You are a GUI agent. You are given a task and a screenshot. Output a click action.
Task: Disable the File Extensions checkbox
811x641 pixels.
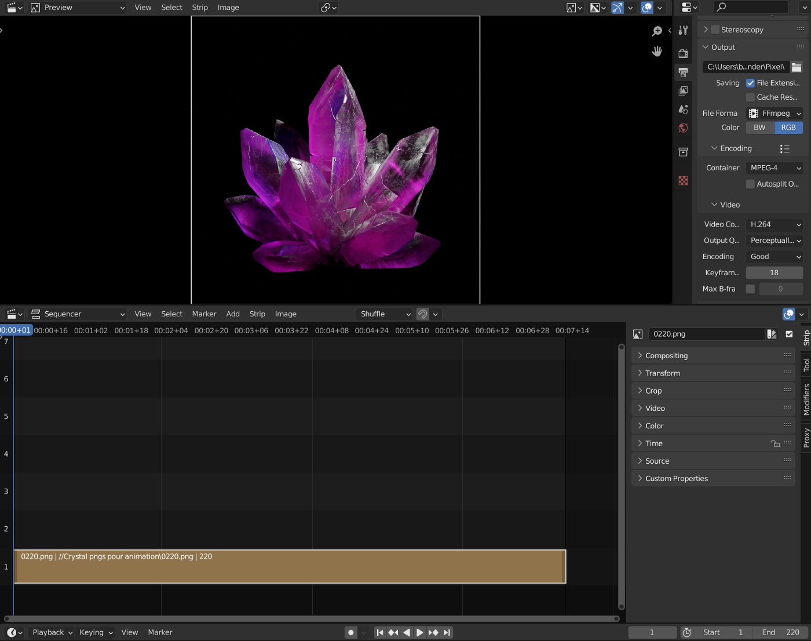click(x=750, y=83)
